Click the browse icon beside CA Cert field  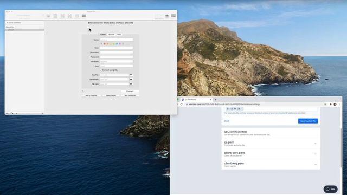131,84
